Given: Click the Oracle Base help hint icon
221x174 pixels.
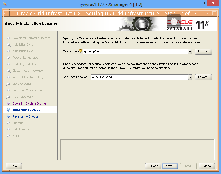Looking at the screenshot, I should pyautogui.click(x=80, y=51).
